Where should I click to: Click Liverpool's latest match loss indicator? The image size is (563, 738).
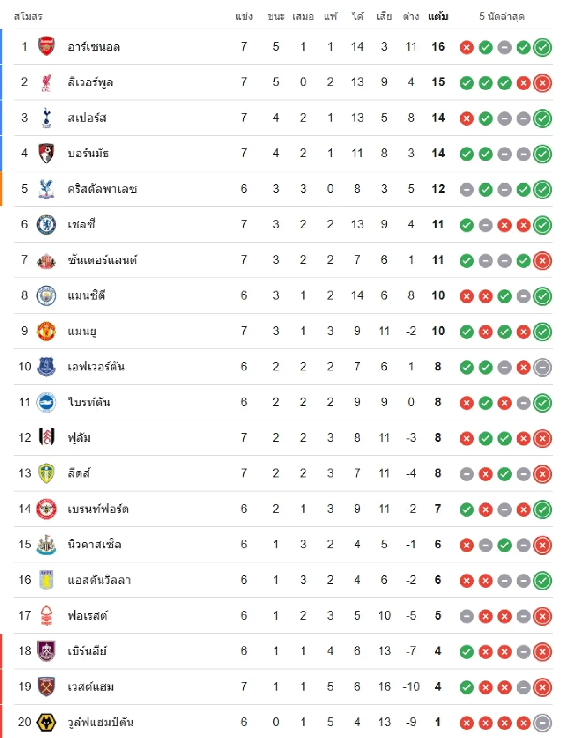542,83
